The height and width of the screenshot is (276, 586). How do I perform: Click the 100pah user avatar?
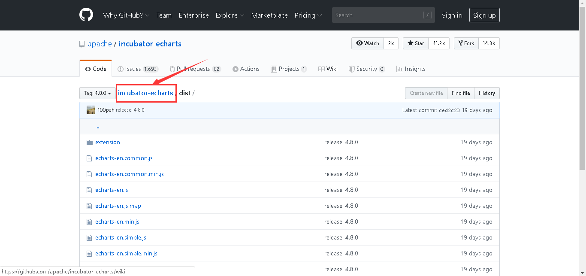[91, 110]
